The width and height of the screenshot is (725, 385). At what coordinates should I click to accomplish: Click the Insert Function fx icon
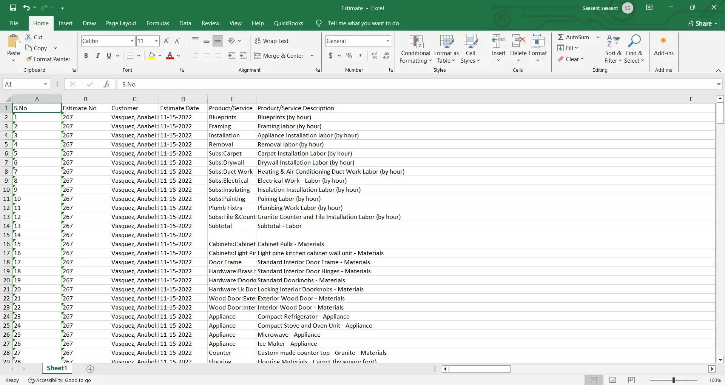(x=107, y=84)
